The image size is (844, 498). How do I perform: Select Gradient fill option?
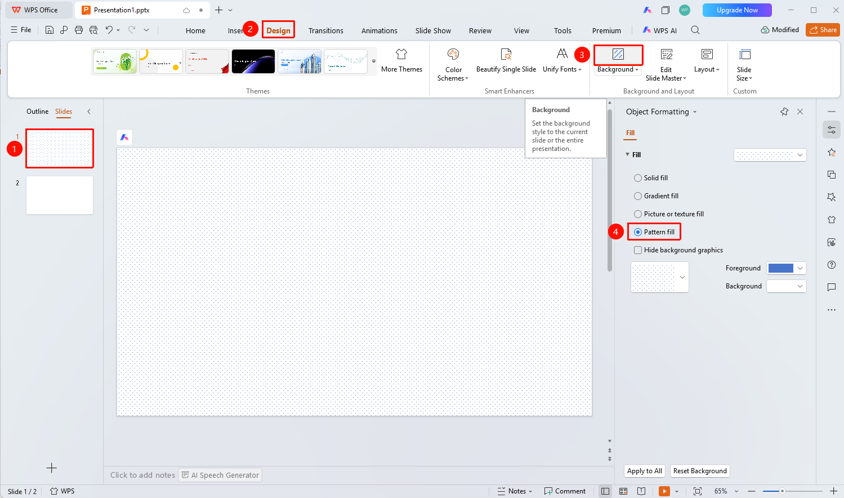(x=657, y=196)
